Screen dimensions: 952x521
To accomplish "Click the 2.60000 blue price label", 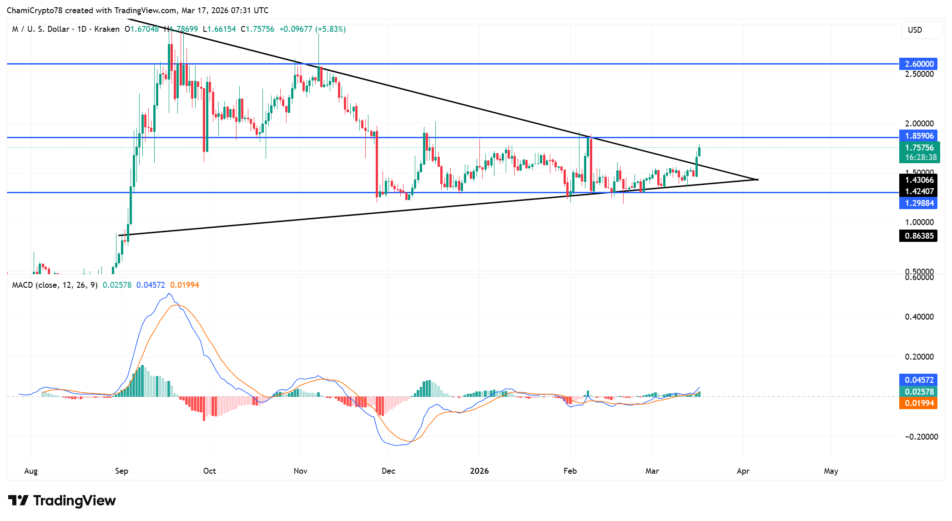I will [919, 64].
